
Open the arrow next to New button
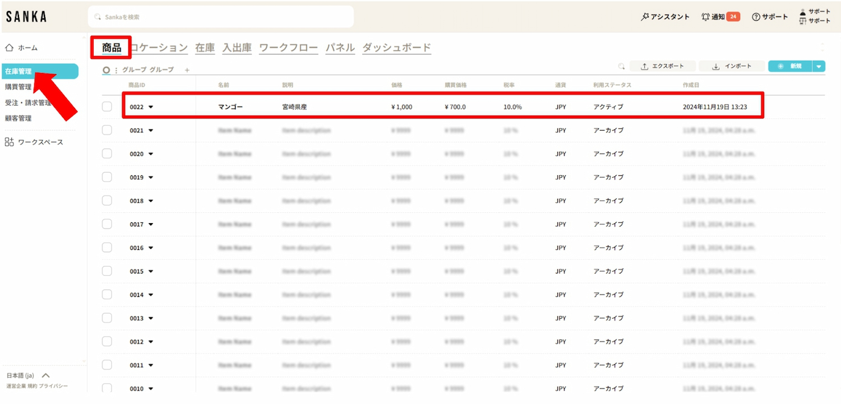coord(819,66)
